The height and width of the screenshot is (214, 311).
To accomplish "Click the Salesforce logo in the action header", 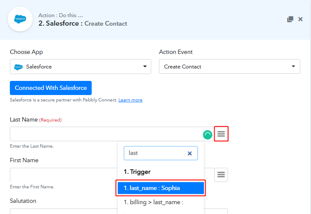I will (x=20, y=19).
